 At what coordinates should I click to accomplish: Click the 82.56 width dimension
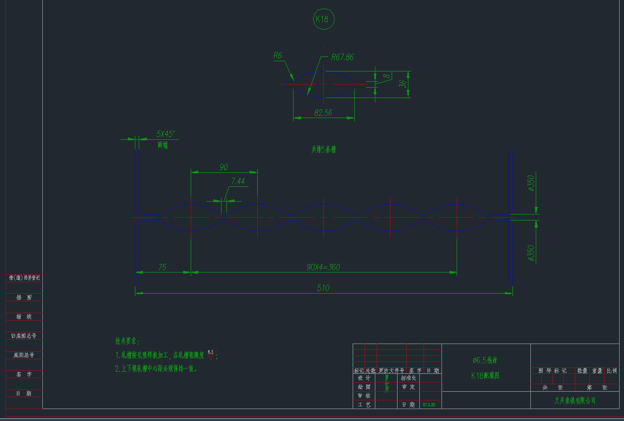(323, 113)
